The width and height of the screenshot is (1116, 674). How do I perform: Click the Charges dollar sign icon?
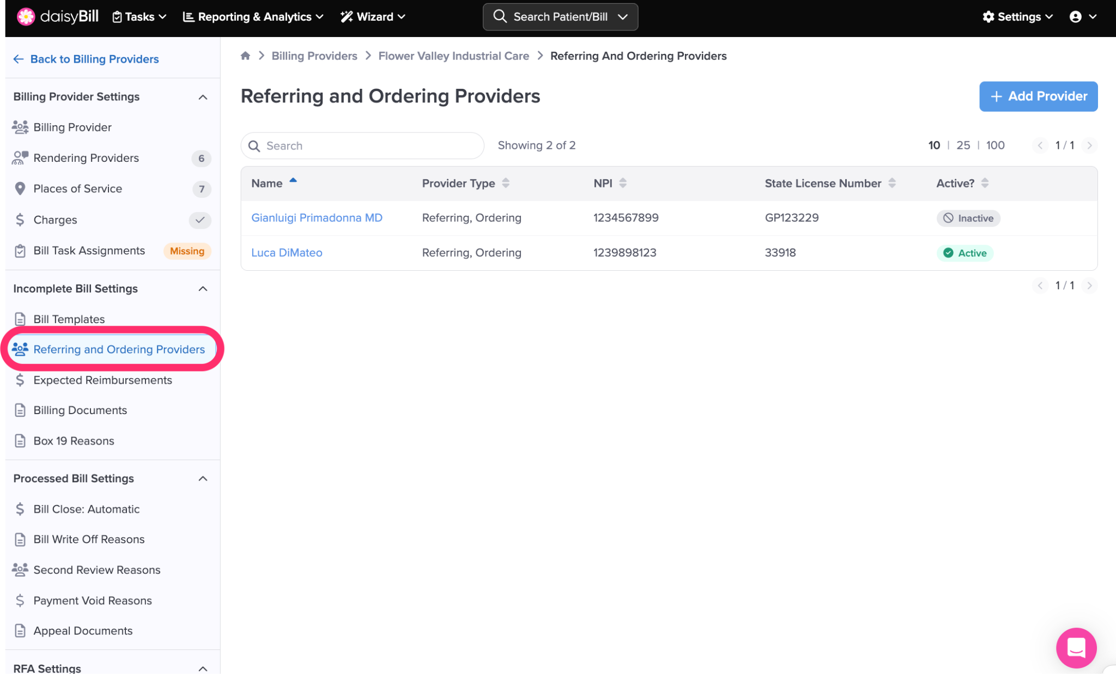click(20, 220)
